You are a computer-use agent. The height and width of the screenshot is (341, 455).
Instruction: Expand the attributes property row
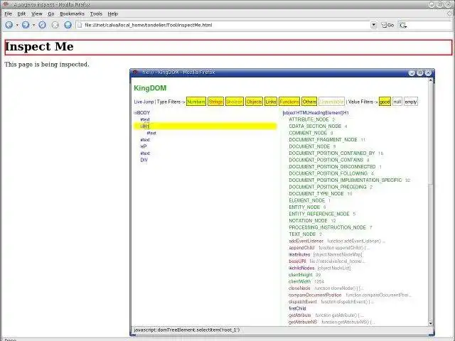(x=290, y=254)
